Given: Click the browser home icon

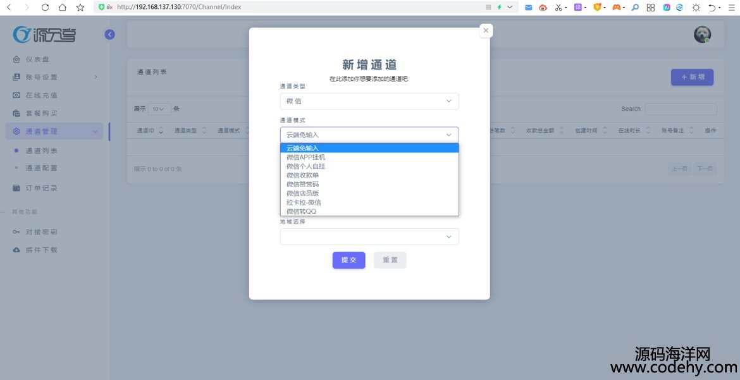Looking at the screenshot, I should point(62,8).
